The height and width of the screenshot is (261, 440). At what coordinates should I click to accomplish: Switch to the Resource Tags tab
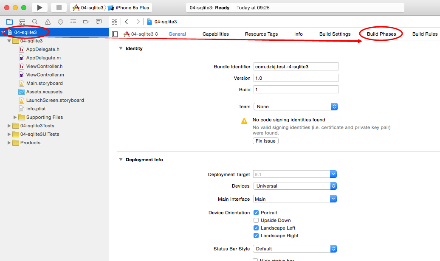click(x=261, y=34)
